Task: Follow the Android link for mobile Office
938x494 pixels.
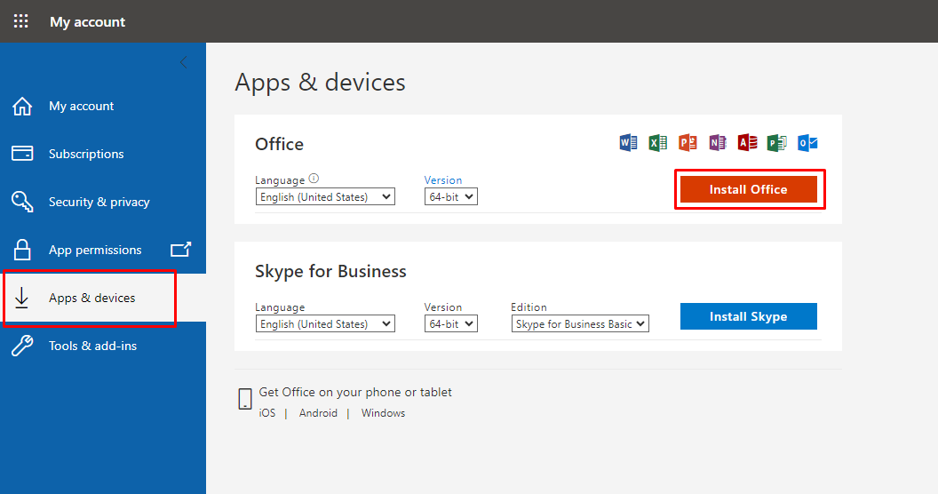Action: tap(318, 413)
